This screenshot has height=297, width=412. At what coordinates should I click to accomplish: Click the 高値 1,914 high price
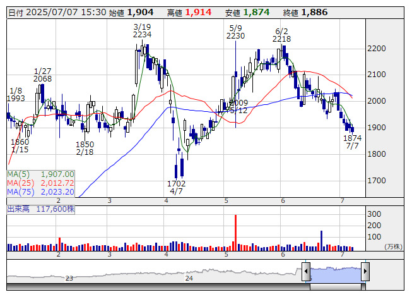point(189,13)
